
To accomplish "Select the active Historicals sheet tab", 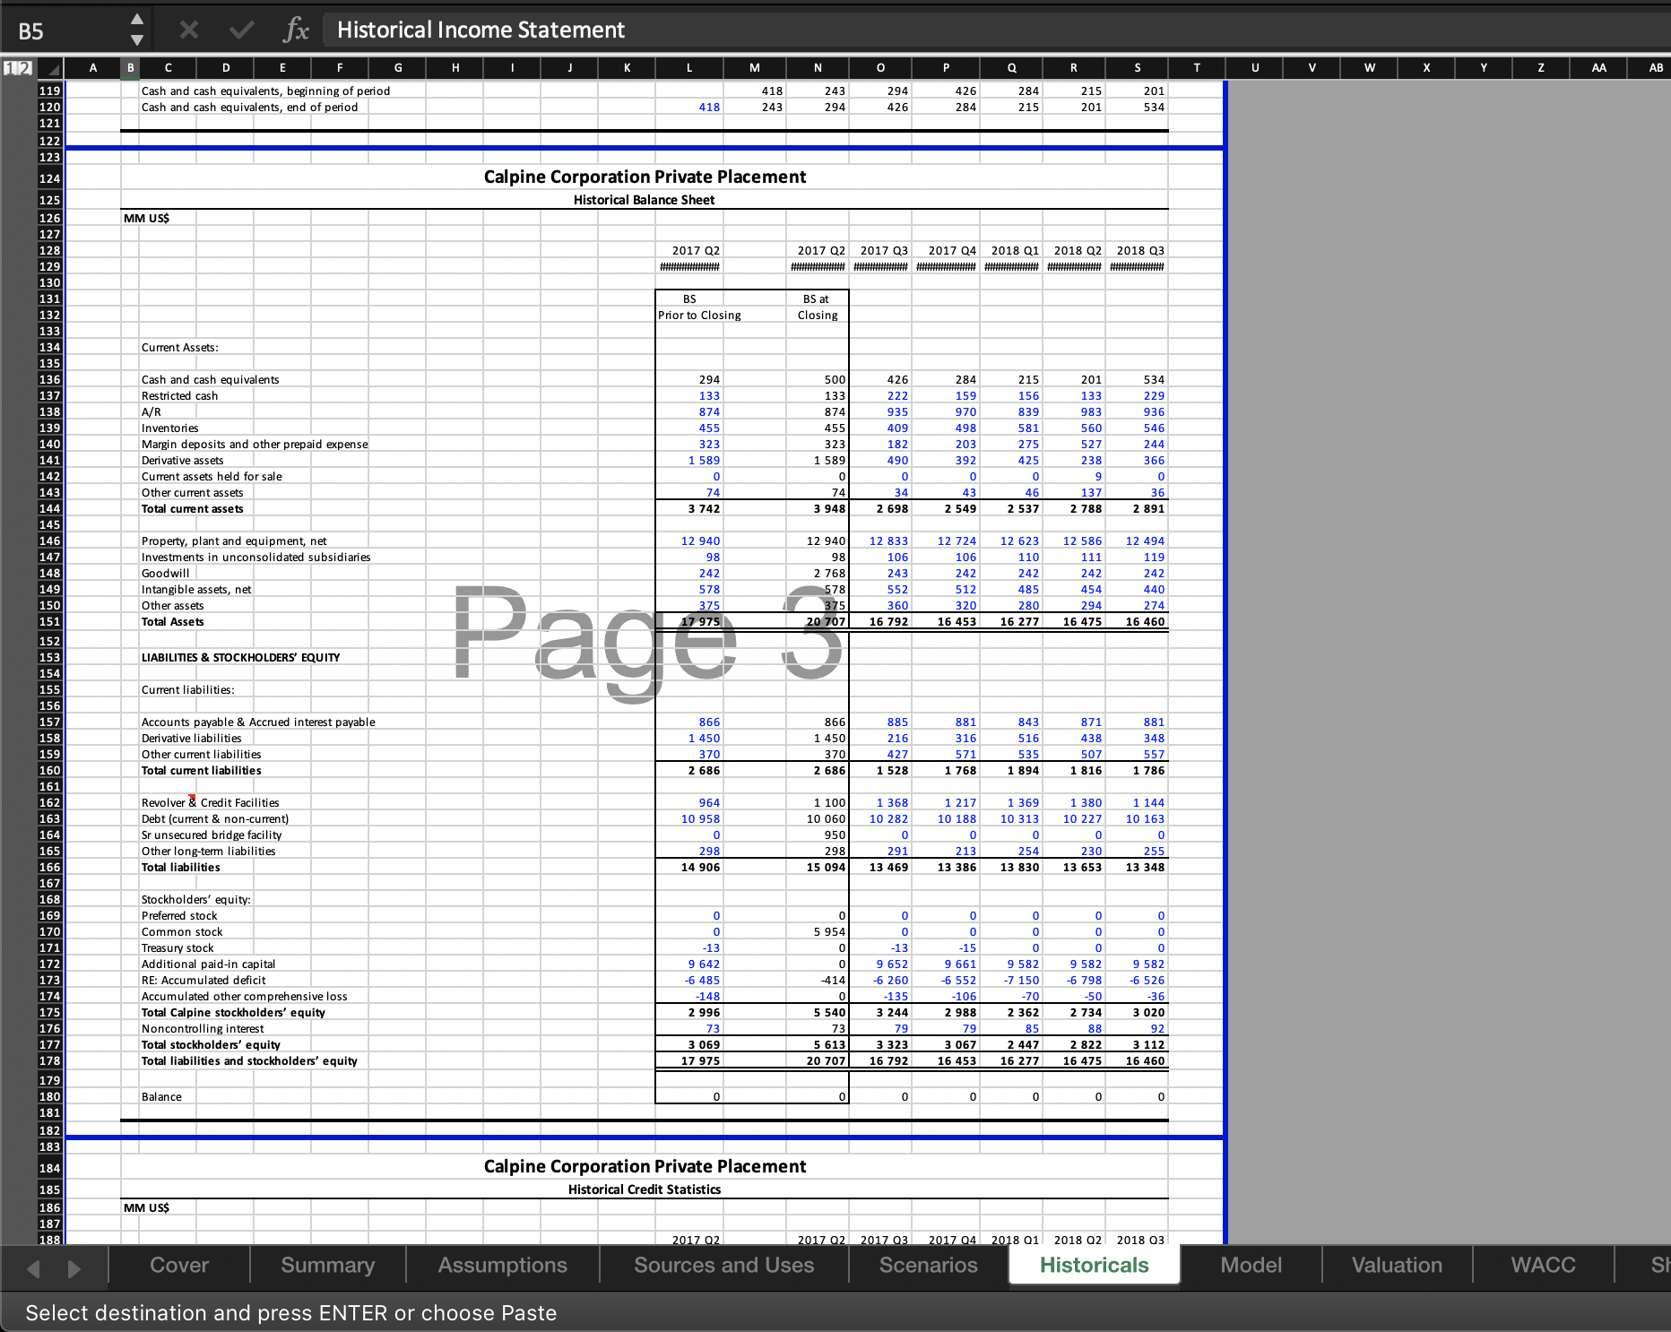I will (x=1095, y=1265).
